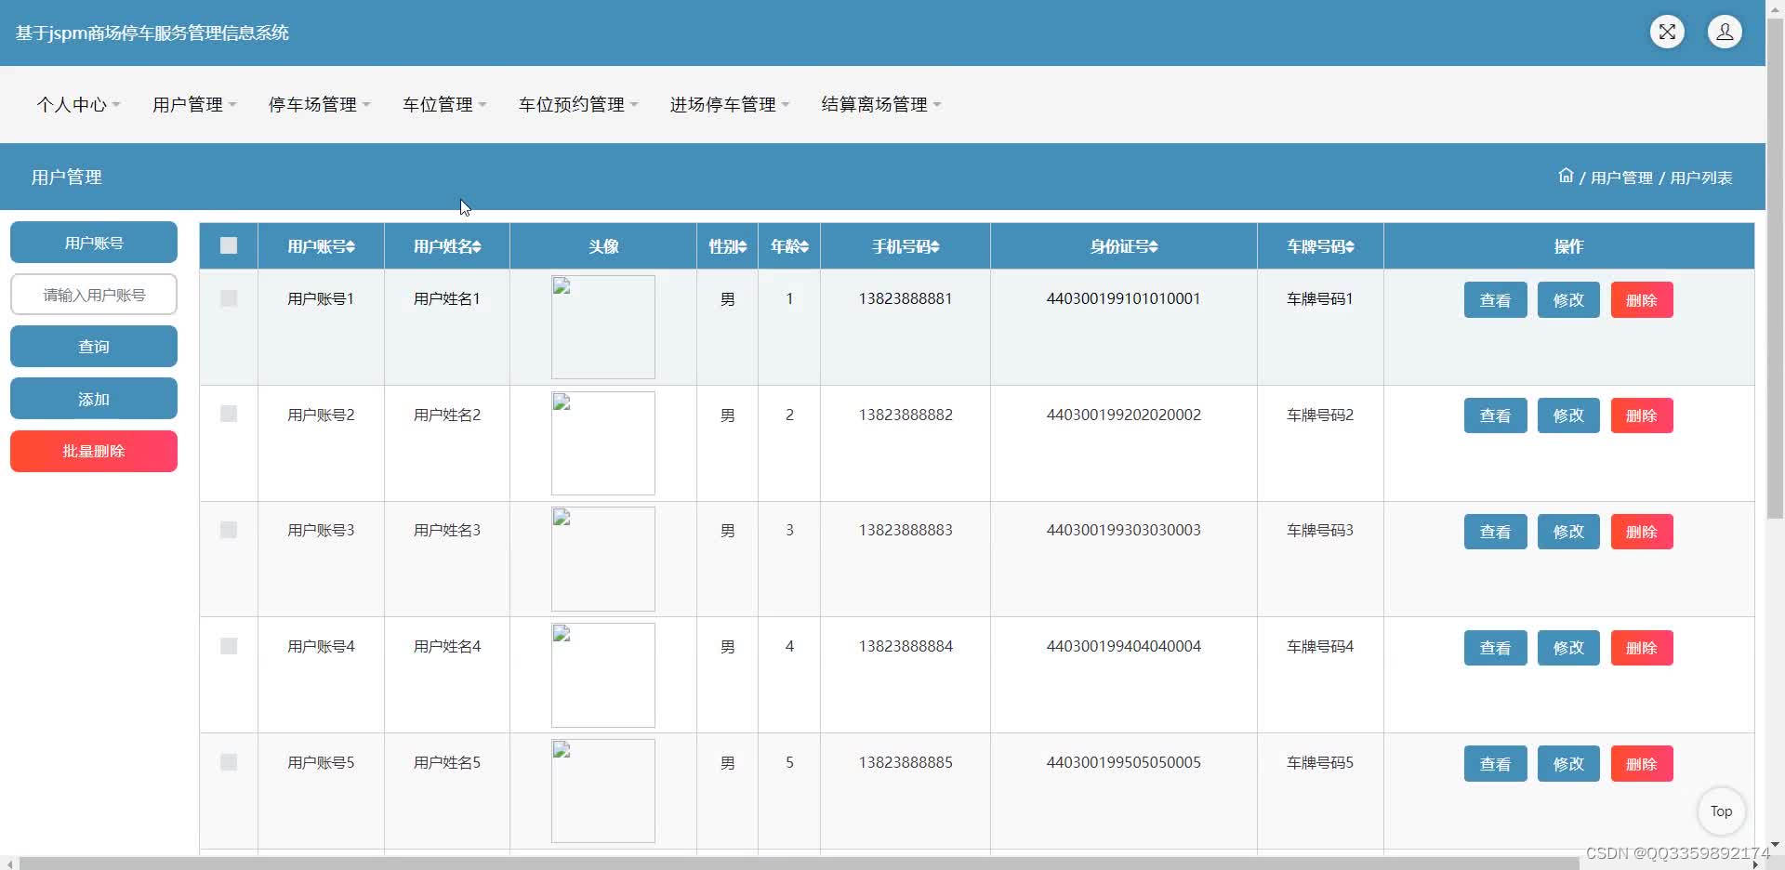Click 修改 for 用户账号2
The height and width of the screenshot is (870, 1785).
pos(1568,415)
